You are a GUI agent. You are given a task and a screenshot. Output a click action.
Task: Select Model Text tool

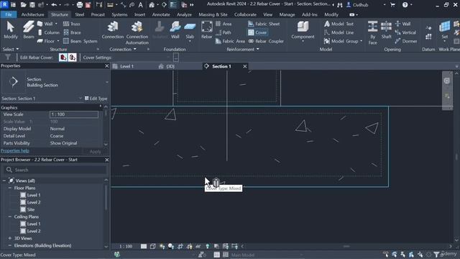pos(339,24)
